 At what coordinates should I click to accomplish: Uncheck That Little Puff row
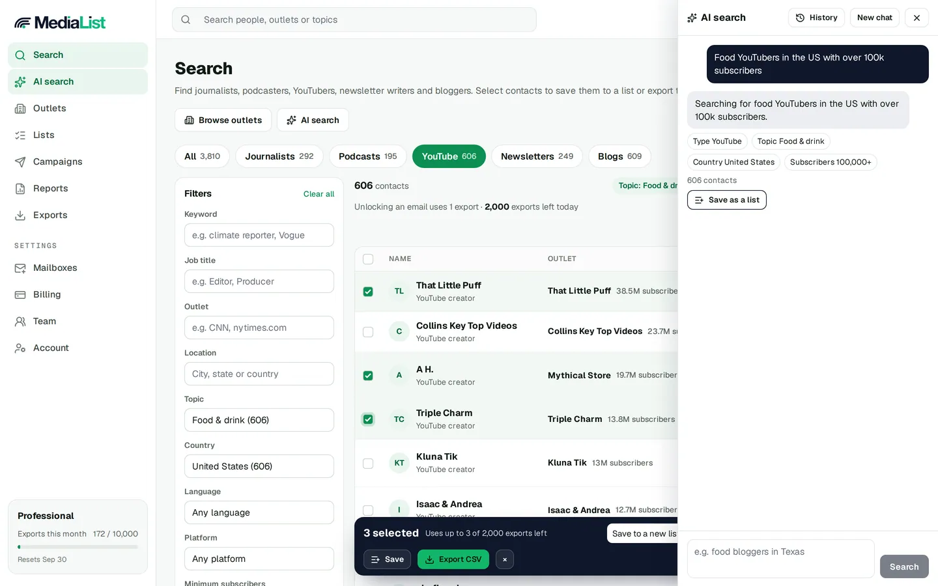368,292
